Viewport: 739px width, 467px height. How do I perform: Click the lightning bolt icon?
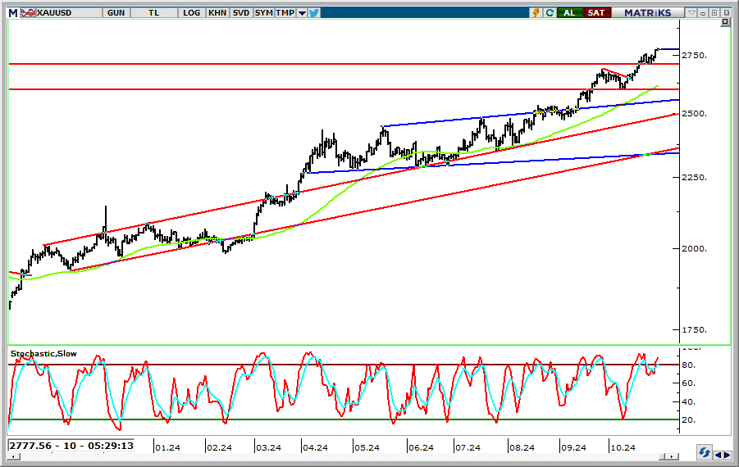(x=536, y=12)
